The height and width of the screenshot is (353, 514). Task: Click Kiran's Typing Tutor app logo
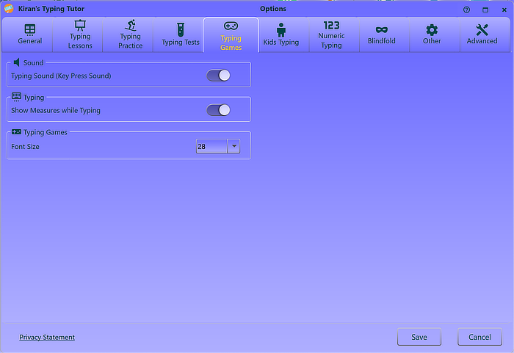click(x=9, y=9)
